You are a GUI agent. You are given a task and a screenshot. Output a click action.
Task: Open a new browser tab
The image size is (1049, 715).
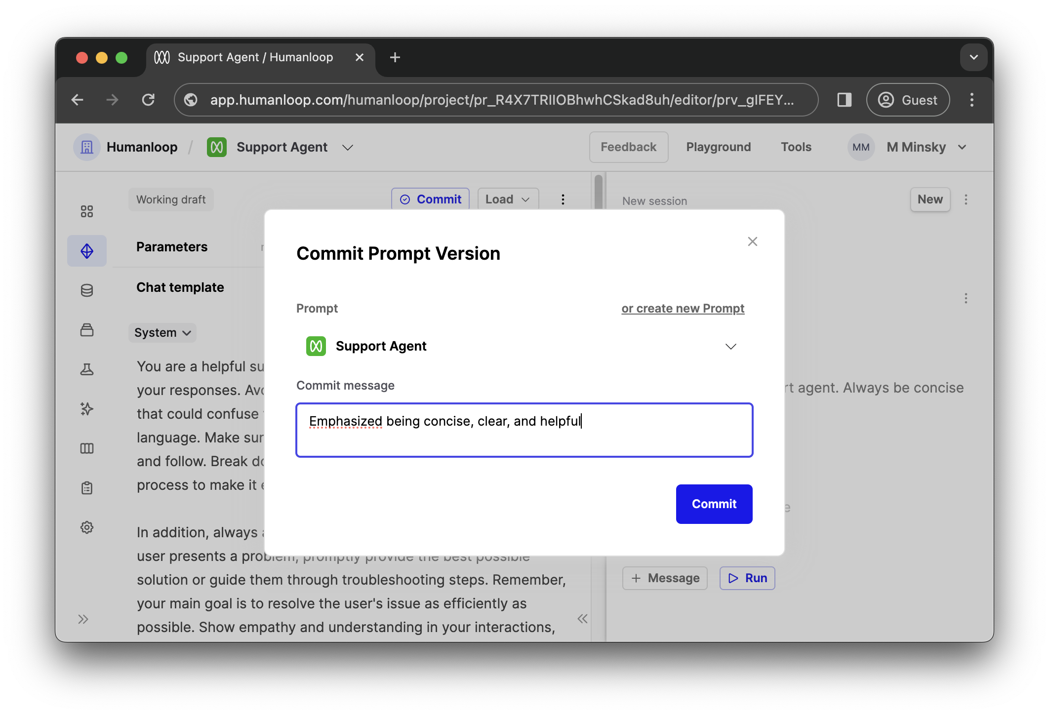[395, 57]
